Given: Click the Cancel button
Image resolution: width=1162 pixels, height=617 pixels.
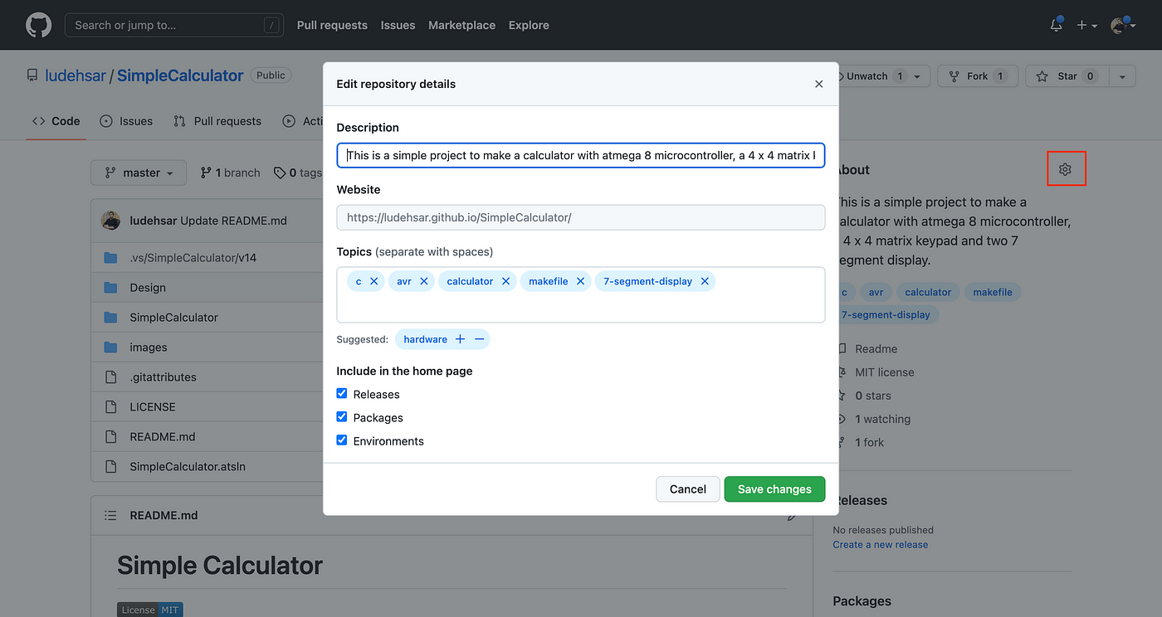Looking at the screenshot, I should pyautogui.click(x=688, y=489).
